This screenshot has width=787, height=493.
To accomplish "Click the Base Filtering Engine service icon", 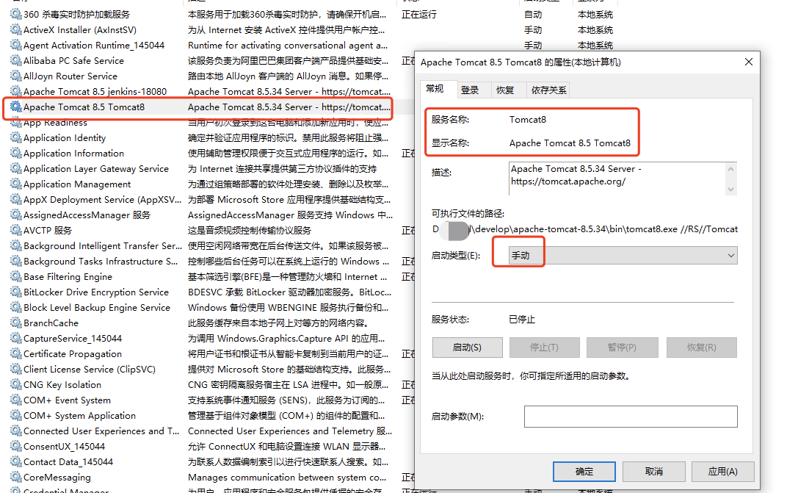I will point(16,276).
